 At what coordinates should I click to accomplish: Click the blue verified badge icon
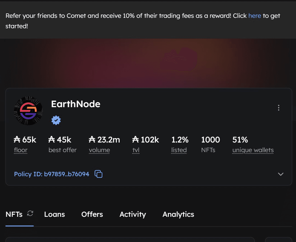(56, 120)
